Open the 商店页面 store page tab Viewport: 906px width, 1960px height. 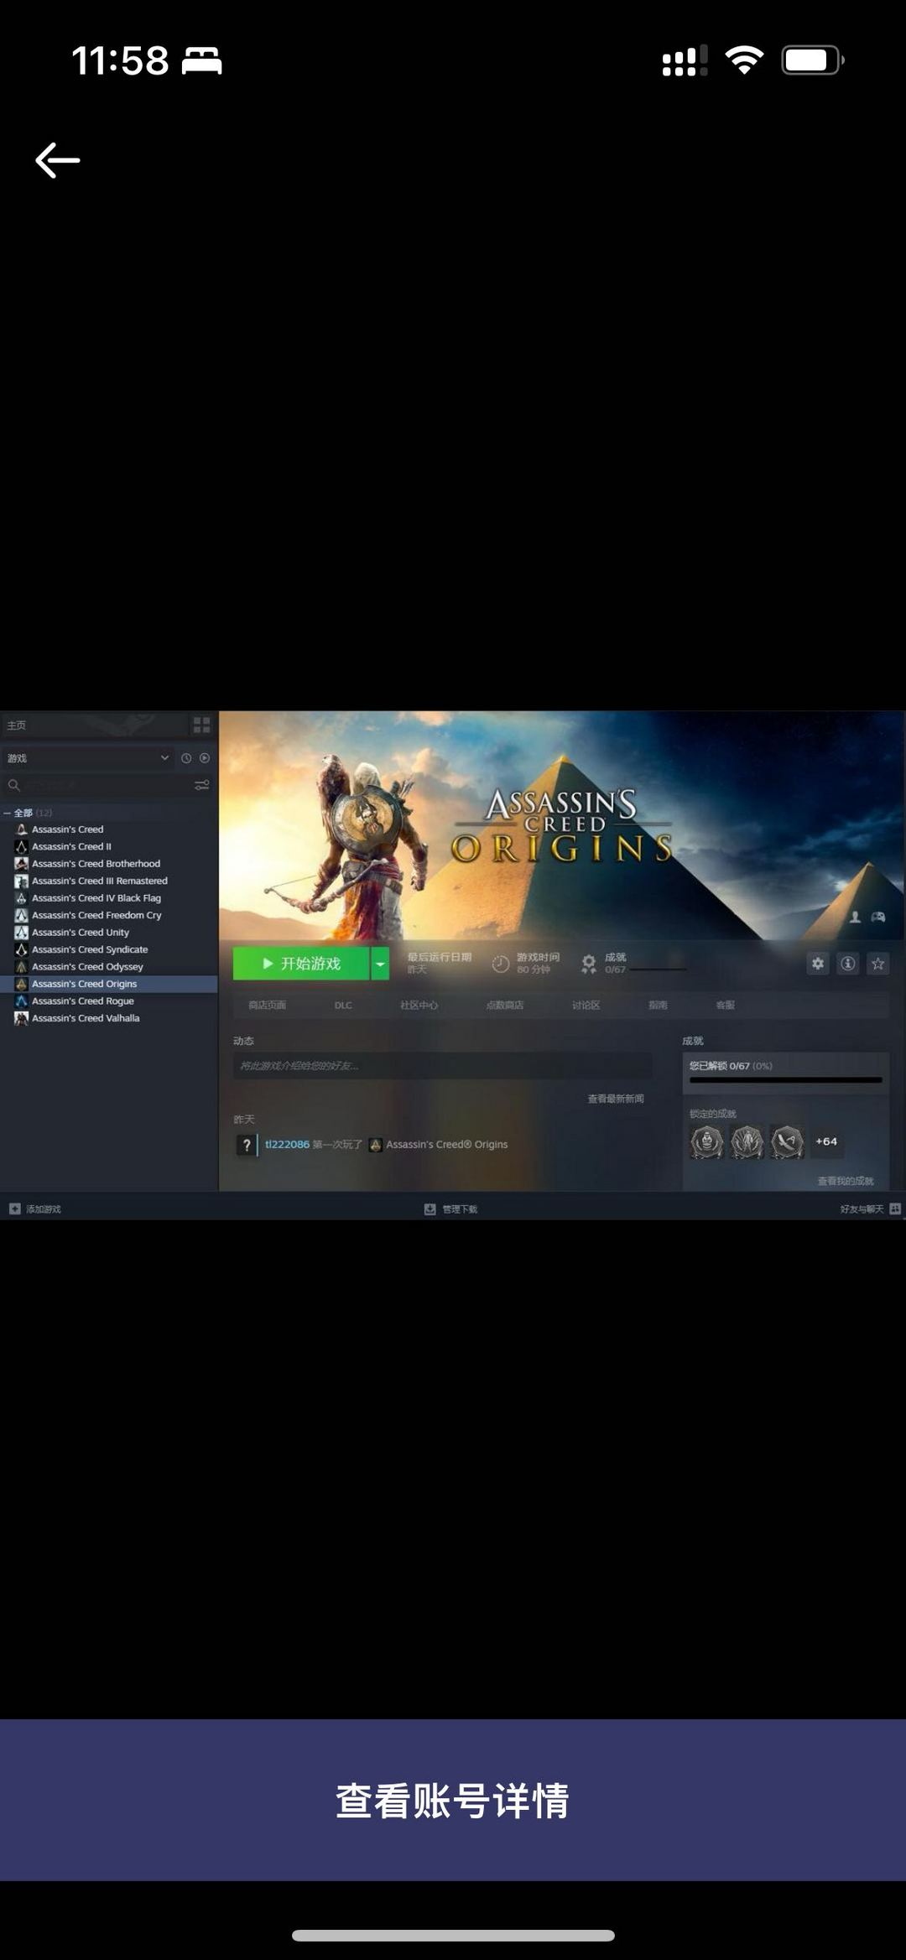(x=267, y=1005)
